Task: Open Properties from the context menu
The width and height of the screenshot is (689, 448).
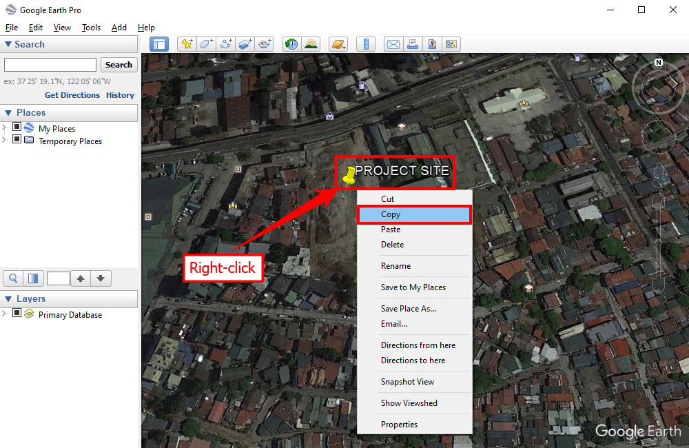Action: point(414,425)
